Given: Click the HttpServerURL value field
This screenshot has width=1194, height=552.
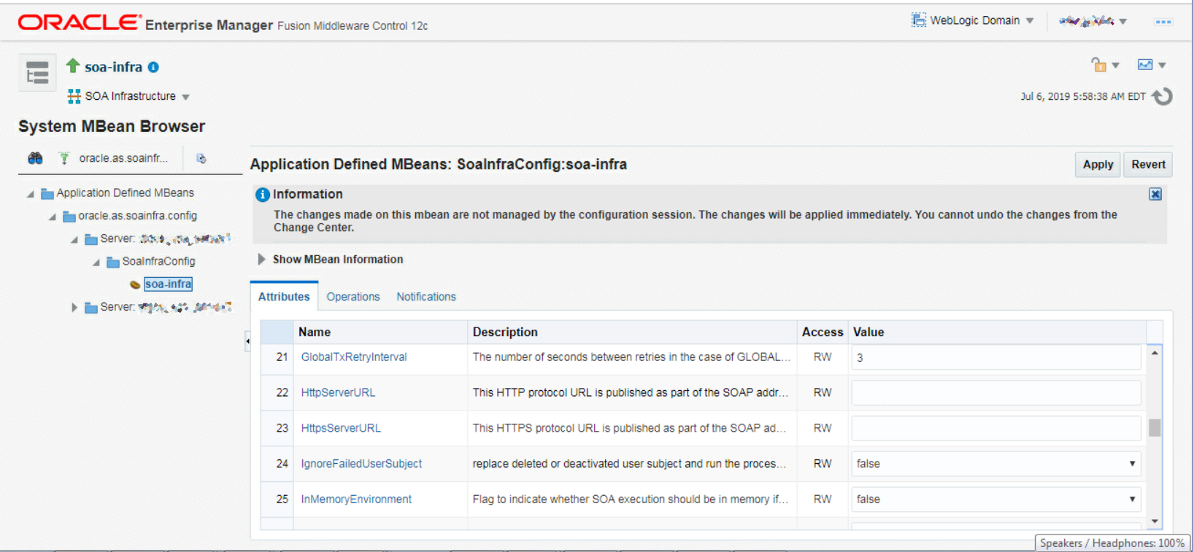Looking at the screenshot, I should coord(995,393).
